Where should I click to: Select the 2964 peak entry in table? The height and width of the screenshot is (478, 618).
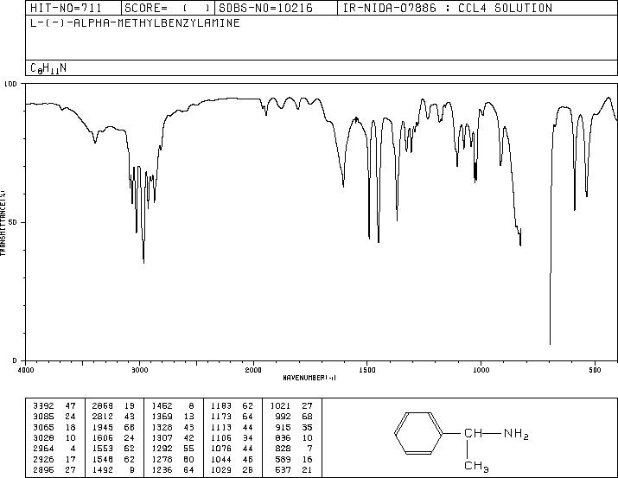[54, 449]
